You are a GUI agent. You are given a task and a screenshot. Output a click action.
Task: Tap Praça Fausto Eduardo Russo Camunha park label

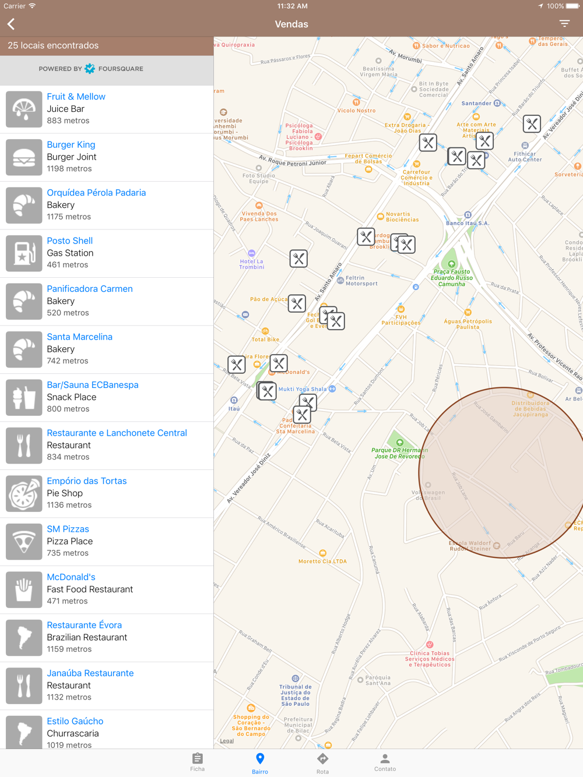451,277
